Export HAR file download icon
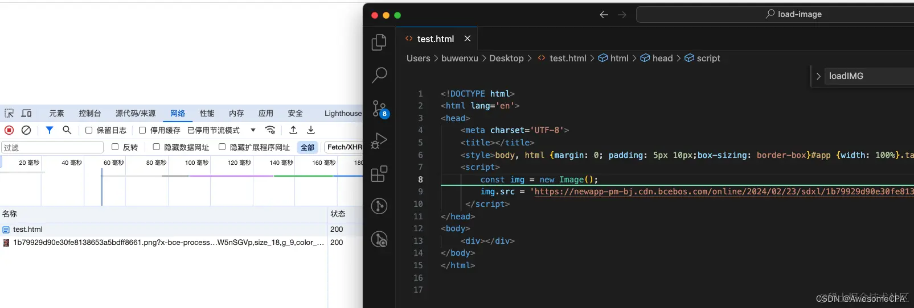 pyautogui.click(x=311, y=130)
